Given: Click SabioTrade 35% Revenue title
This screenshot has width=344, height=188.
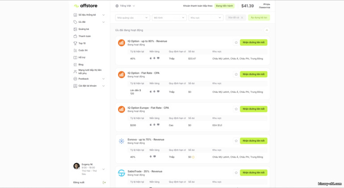Looking at the screenshot, I should point(145,171).
